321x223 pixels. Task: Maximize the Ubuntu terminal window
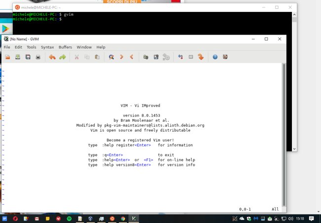[x=277, y=7]
